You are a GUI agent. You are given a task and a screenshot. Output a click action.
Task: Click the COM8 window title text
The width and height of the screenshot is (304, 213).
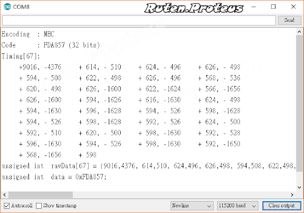pos(21,7)
